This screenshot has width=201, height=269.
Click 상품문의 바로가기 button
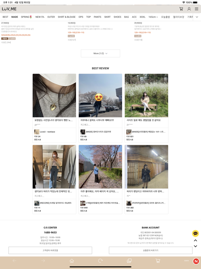pyautogui.click(x=151, y=250)
